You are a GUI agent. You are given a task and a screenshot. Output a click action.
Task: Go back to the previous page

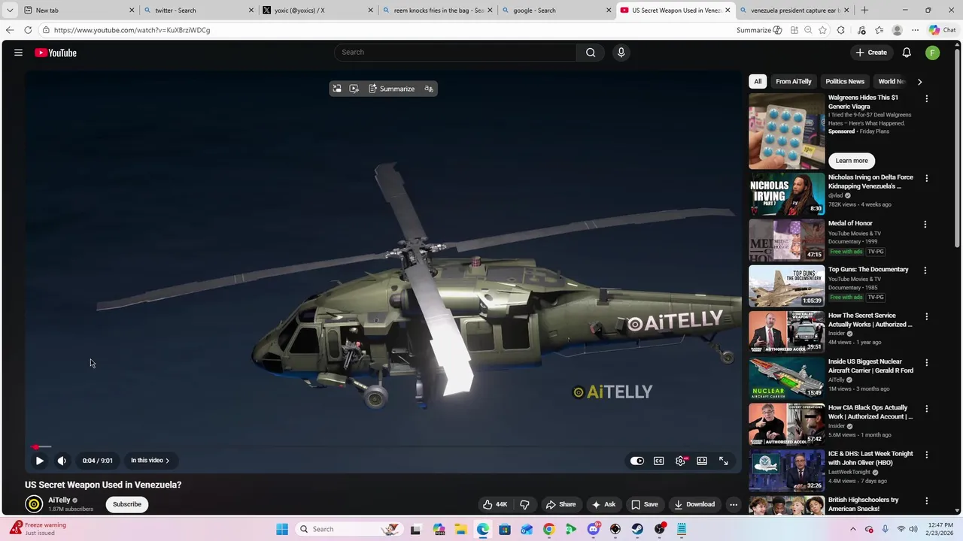click(9, 30)
